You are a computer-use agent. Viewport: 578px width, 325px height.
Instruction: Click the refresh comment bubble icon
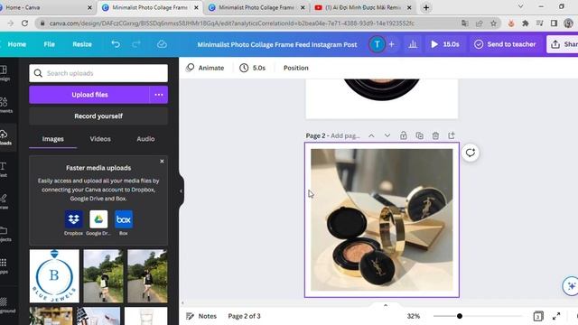pos(470,153)
